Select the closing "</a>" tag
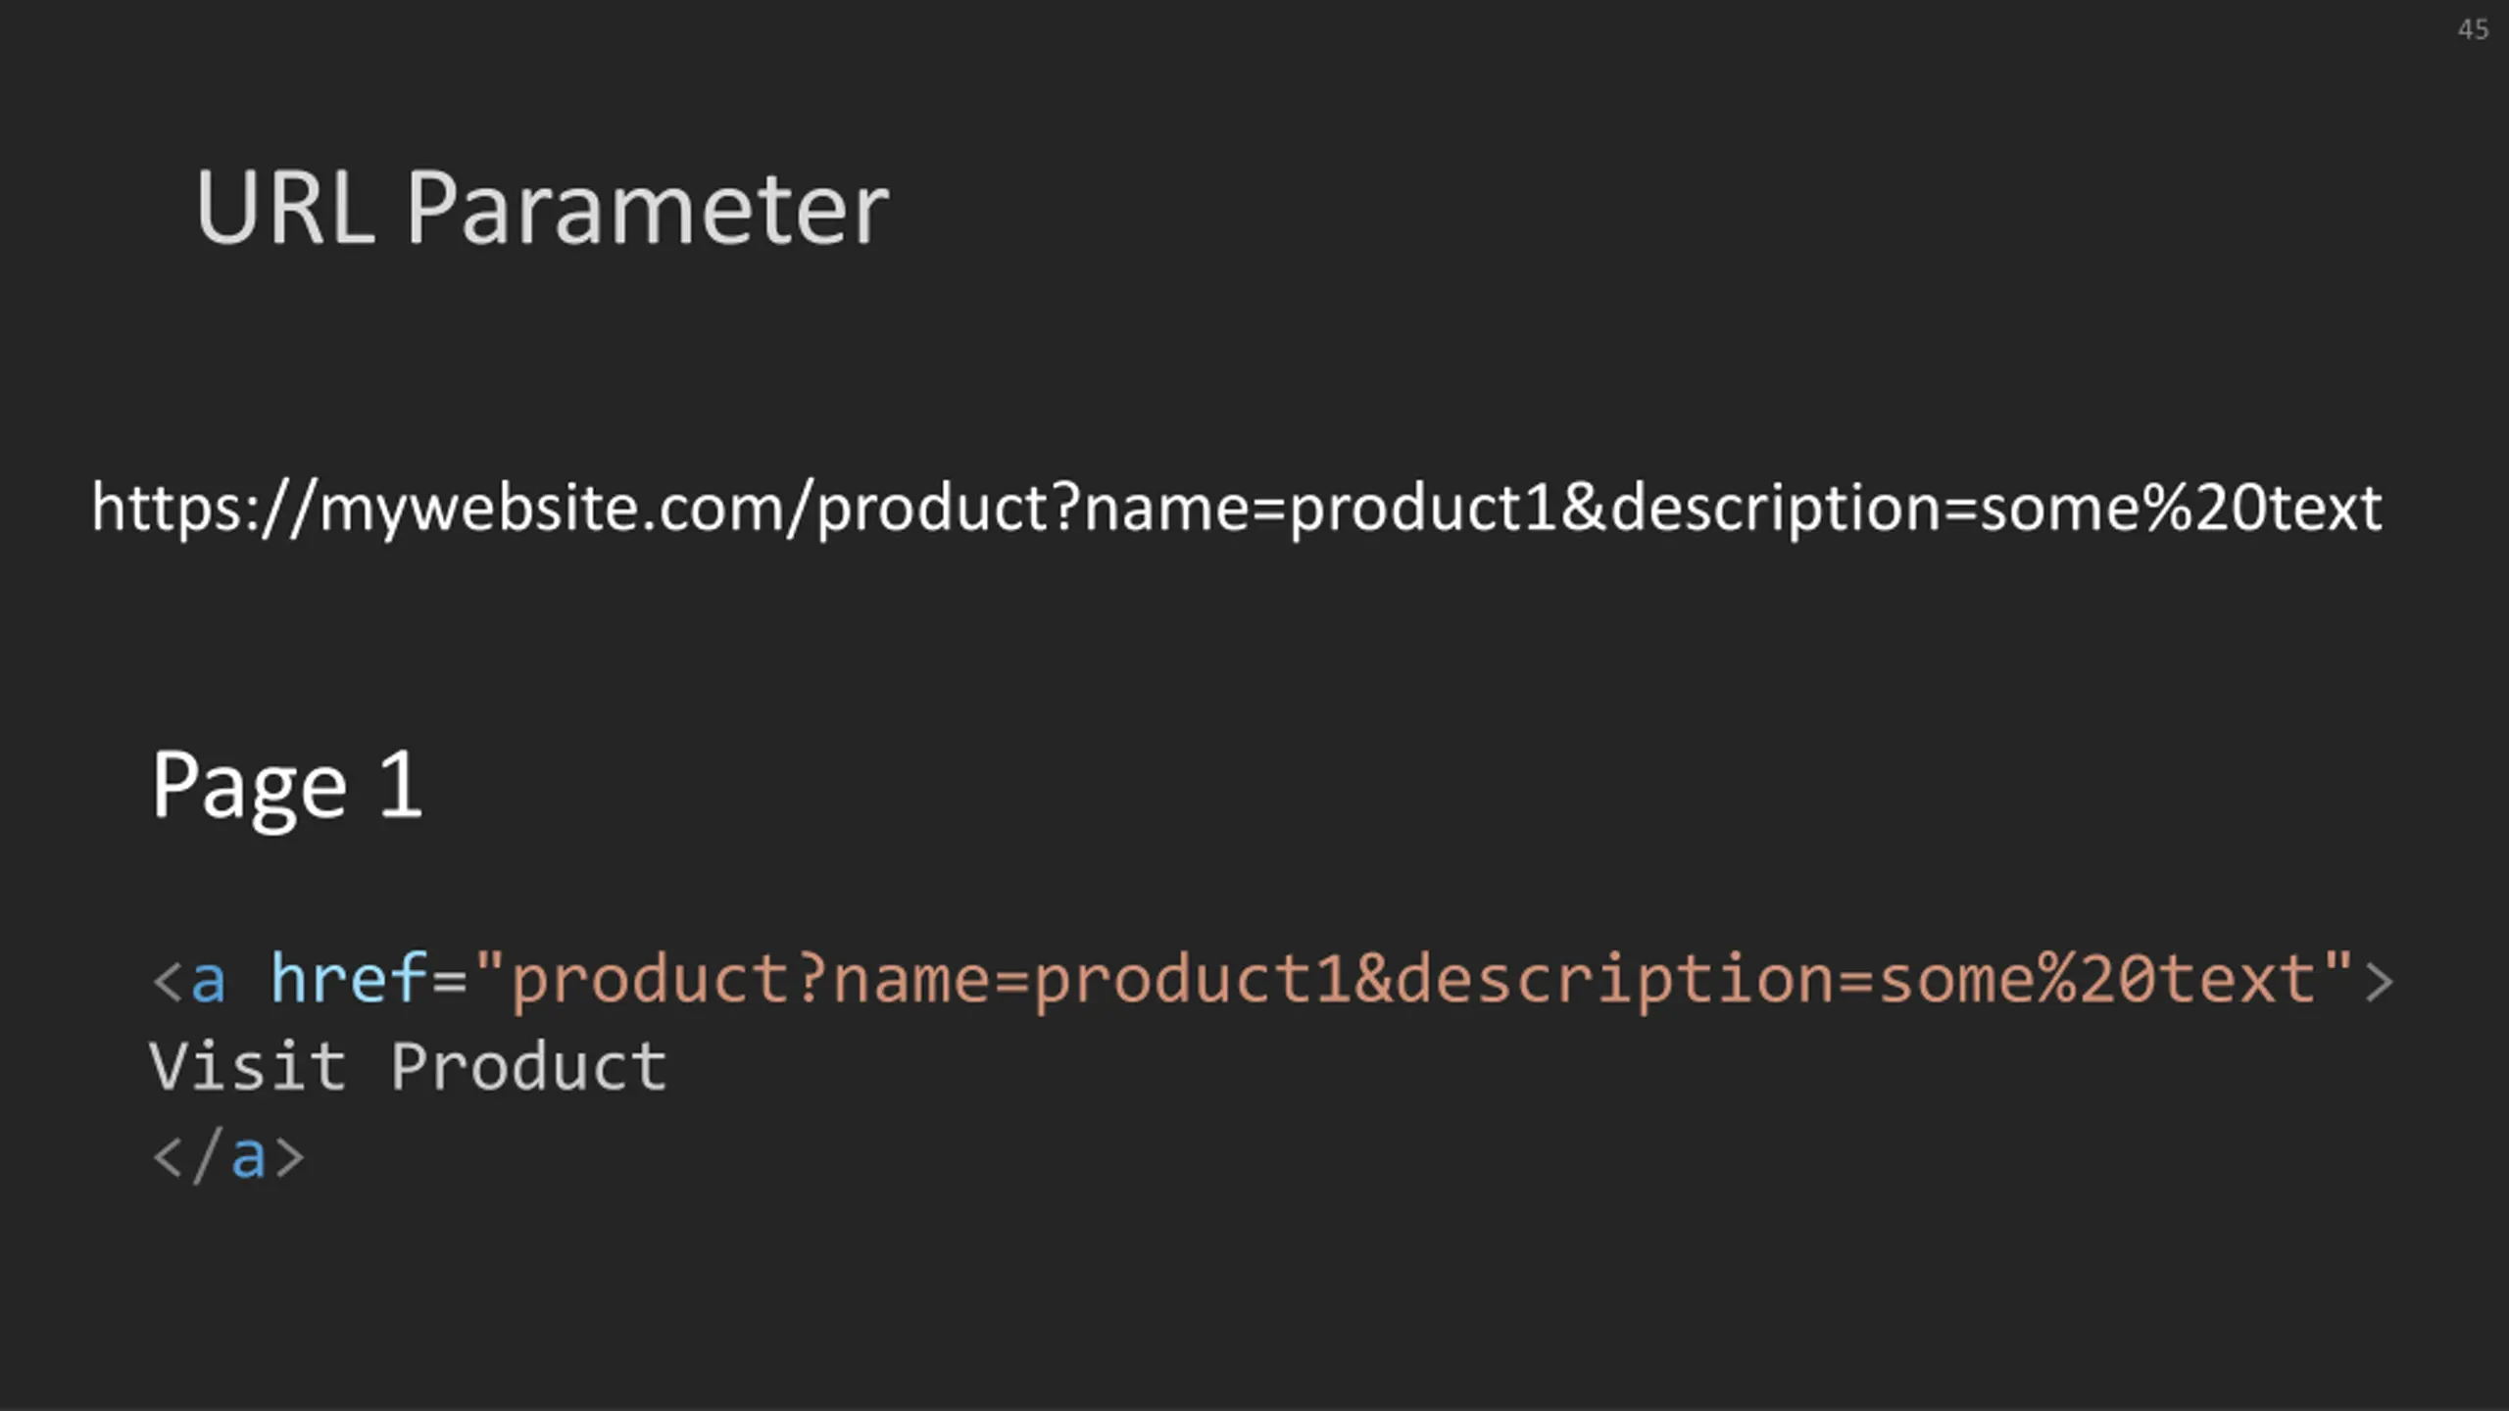The width and height of the screenshot is (2509, 1411). pyautogui.click(x=228, y=1156)
